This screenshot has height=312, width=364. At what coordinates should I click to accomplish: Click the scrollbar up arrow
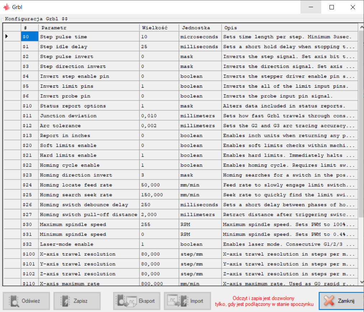pos(361,27)
